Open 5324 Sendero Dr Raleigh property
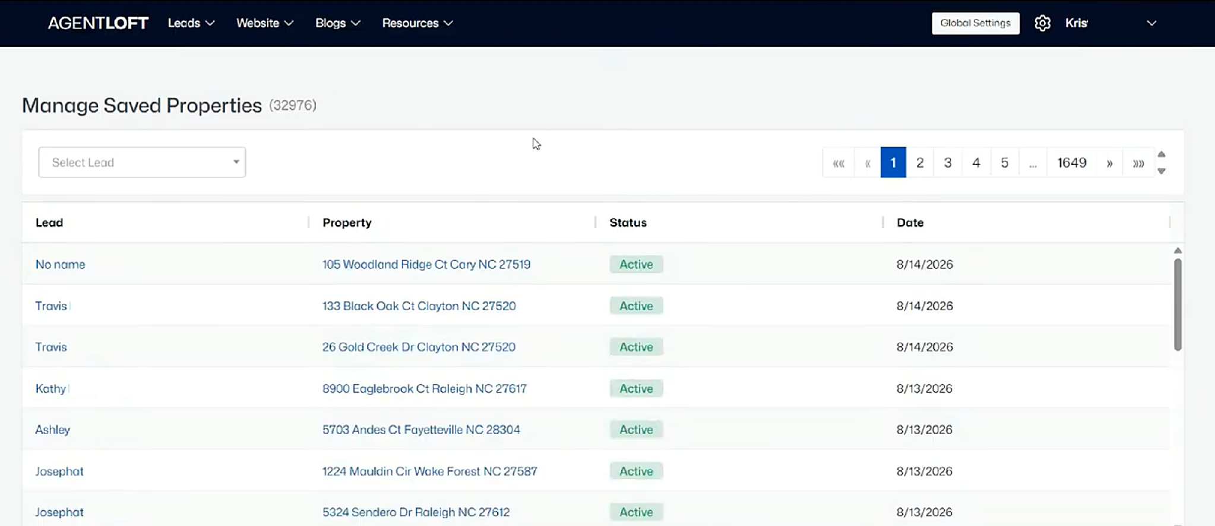The width and height of the screenshot is (1215, 526). [416, 512]
